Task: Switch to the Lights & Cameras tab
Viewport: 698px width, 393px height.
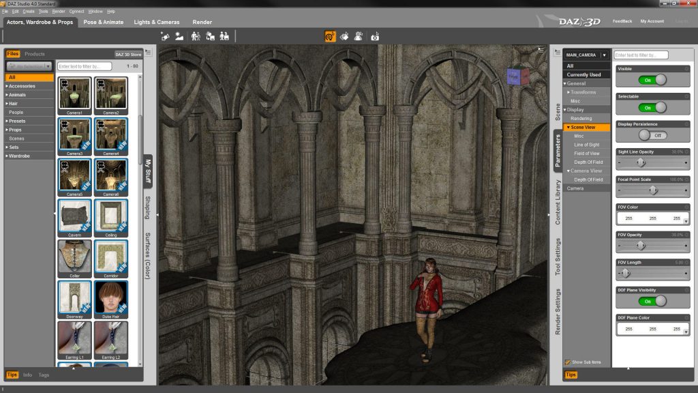Action: [157, 22]
